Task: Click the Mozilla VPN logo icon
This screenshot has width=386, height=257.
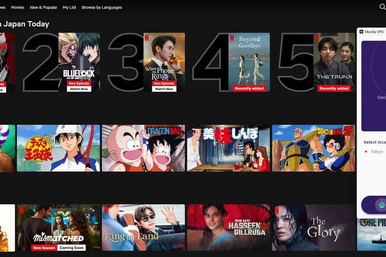Action: pos(361,32)
